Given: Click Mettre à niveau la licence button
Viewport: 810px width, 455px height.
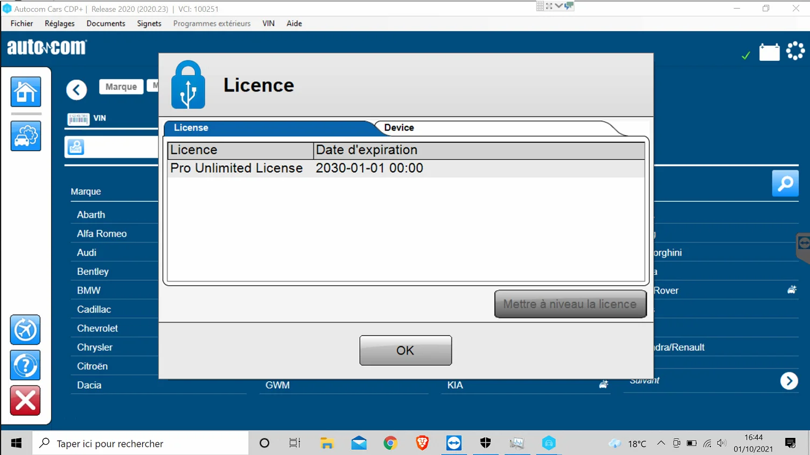Looking at the screenshot, I should point(570,304).
